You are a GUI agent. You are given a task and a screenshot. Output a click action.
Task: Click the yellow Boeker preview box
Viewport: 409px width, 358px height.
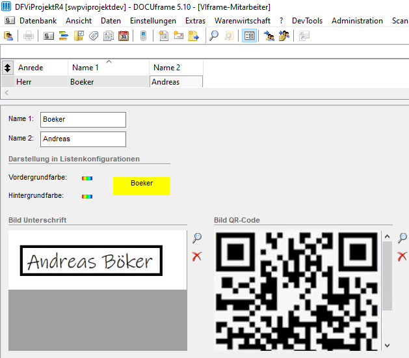click(x=141, y=186)
